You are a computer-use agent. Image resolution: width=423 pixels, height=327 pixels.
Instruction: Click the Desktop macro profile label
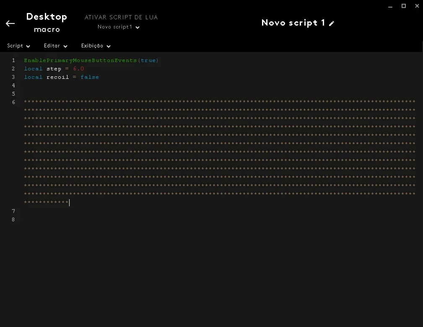point(47,23)
